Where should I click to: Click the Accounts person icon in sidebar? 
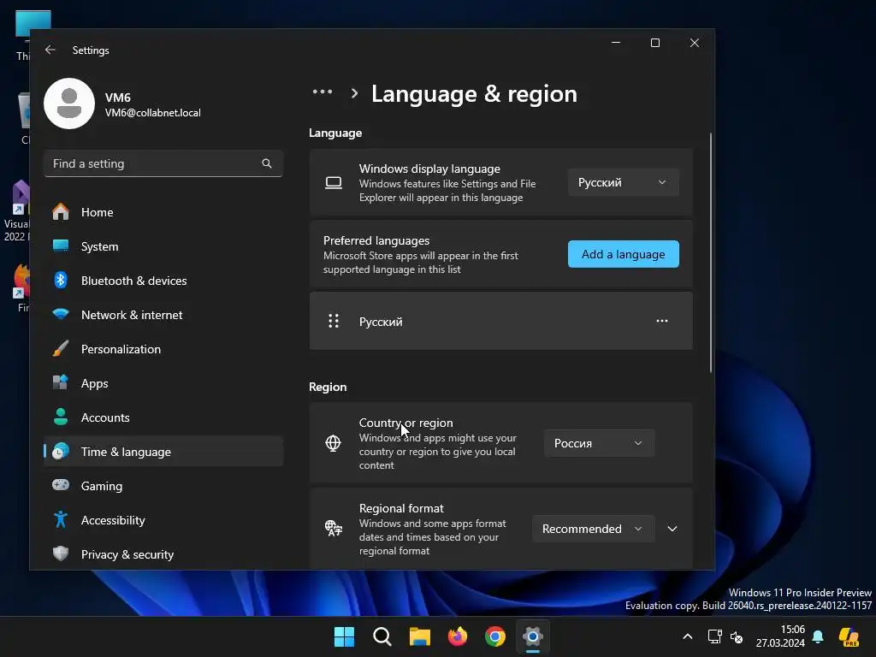point(61,417)
